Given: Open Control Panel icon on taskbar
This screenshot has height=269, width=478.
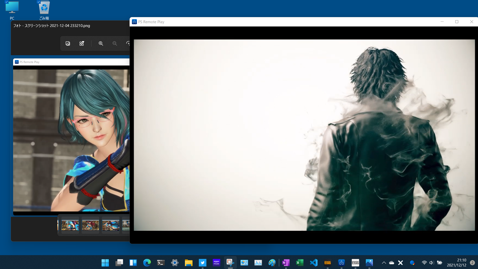Looking at the screenshot, I should [244, 263].
